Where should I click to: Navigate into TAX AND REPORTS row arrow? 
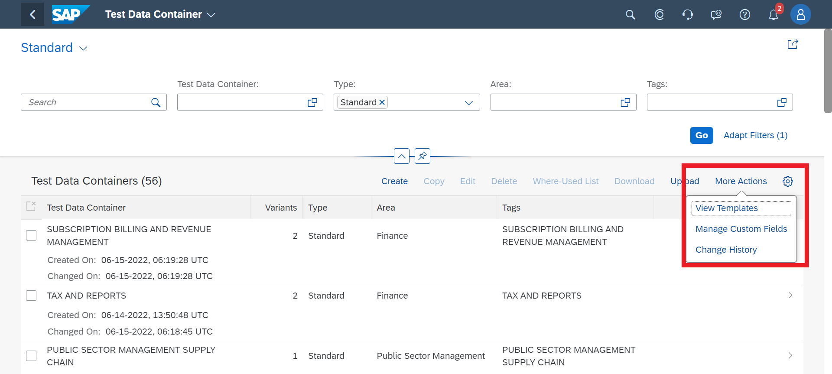click(x=790, y=296)
